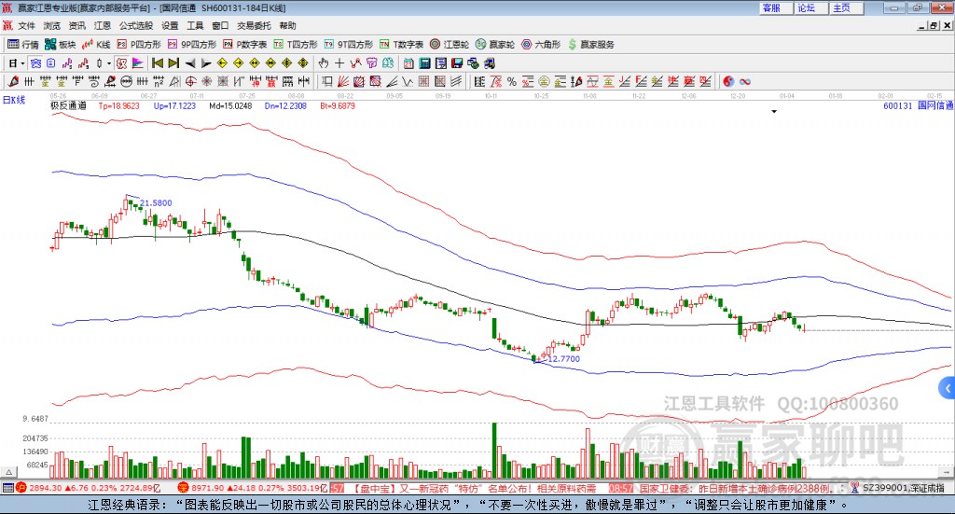The width and height of the screenshot is (955, 514).
Task: Click the black left arrow icon
Action: click(x=190, y=63)
